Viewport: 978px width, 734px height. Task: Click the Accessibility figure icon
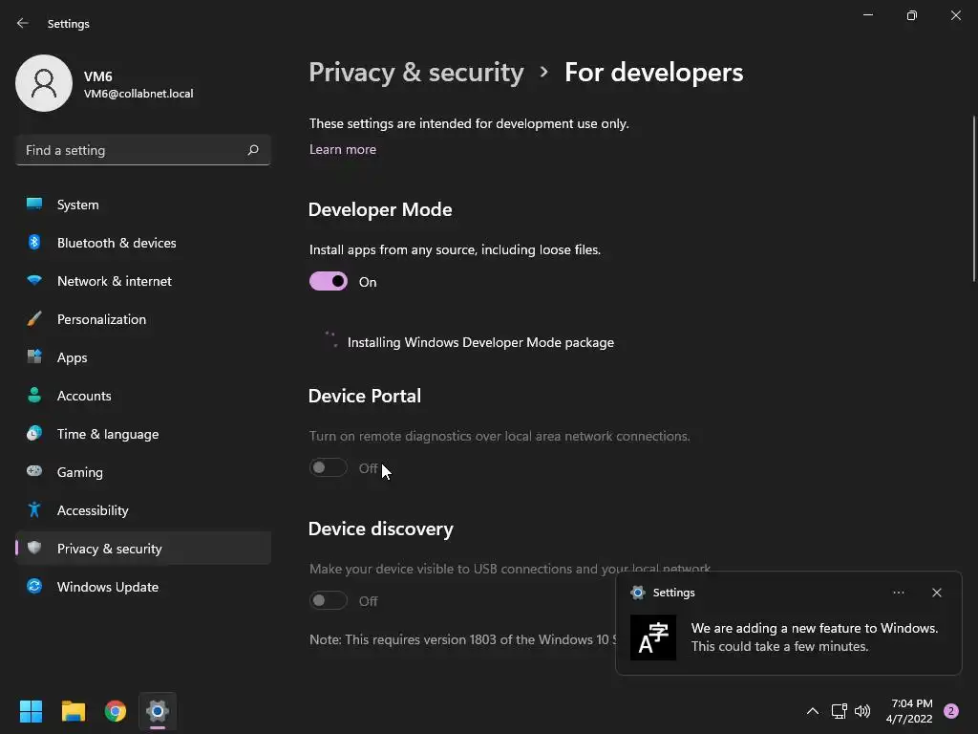34,510
